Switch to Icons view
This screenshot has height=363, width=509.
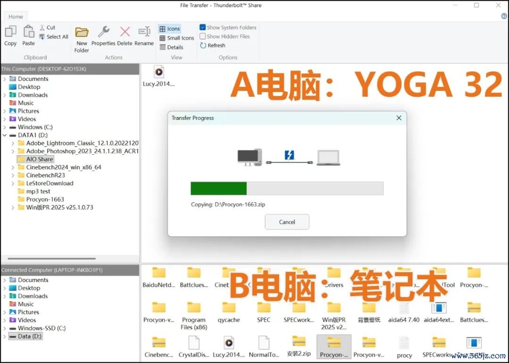point(170,29)
